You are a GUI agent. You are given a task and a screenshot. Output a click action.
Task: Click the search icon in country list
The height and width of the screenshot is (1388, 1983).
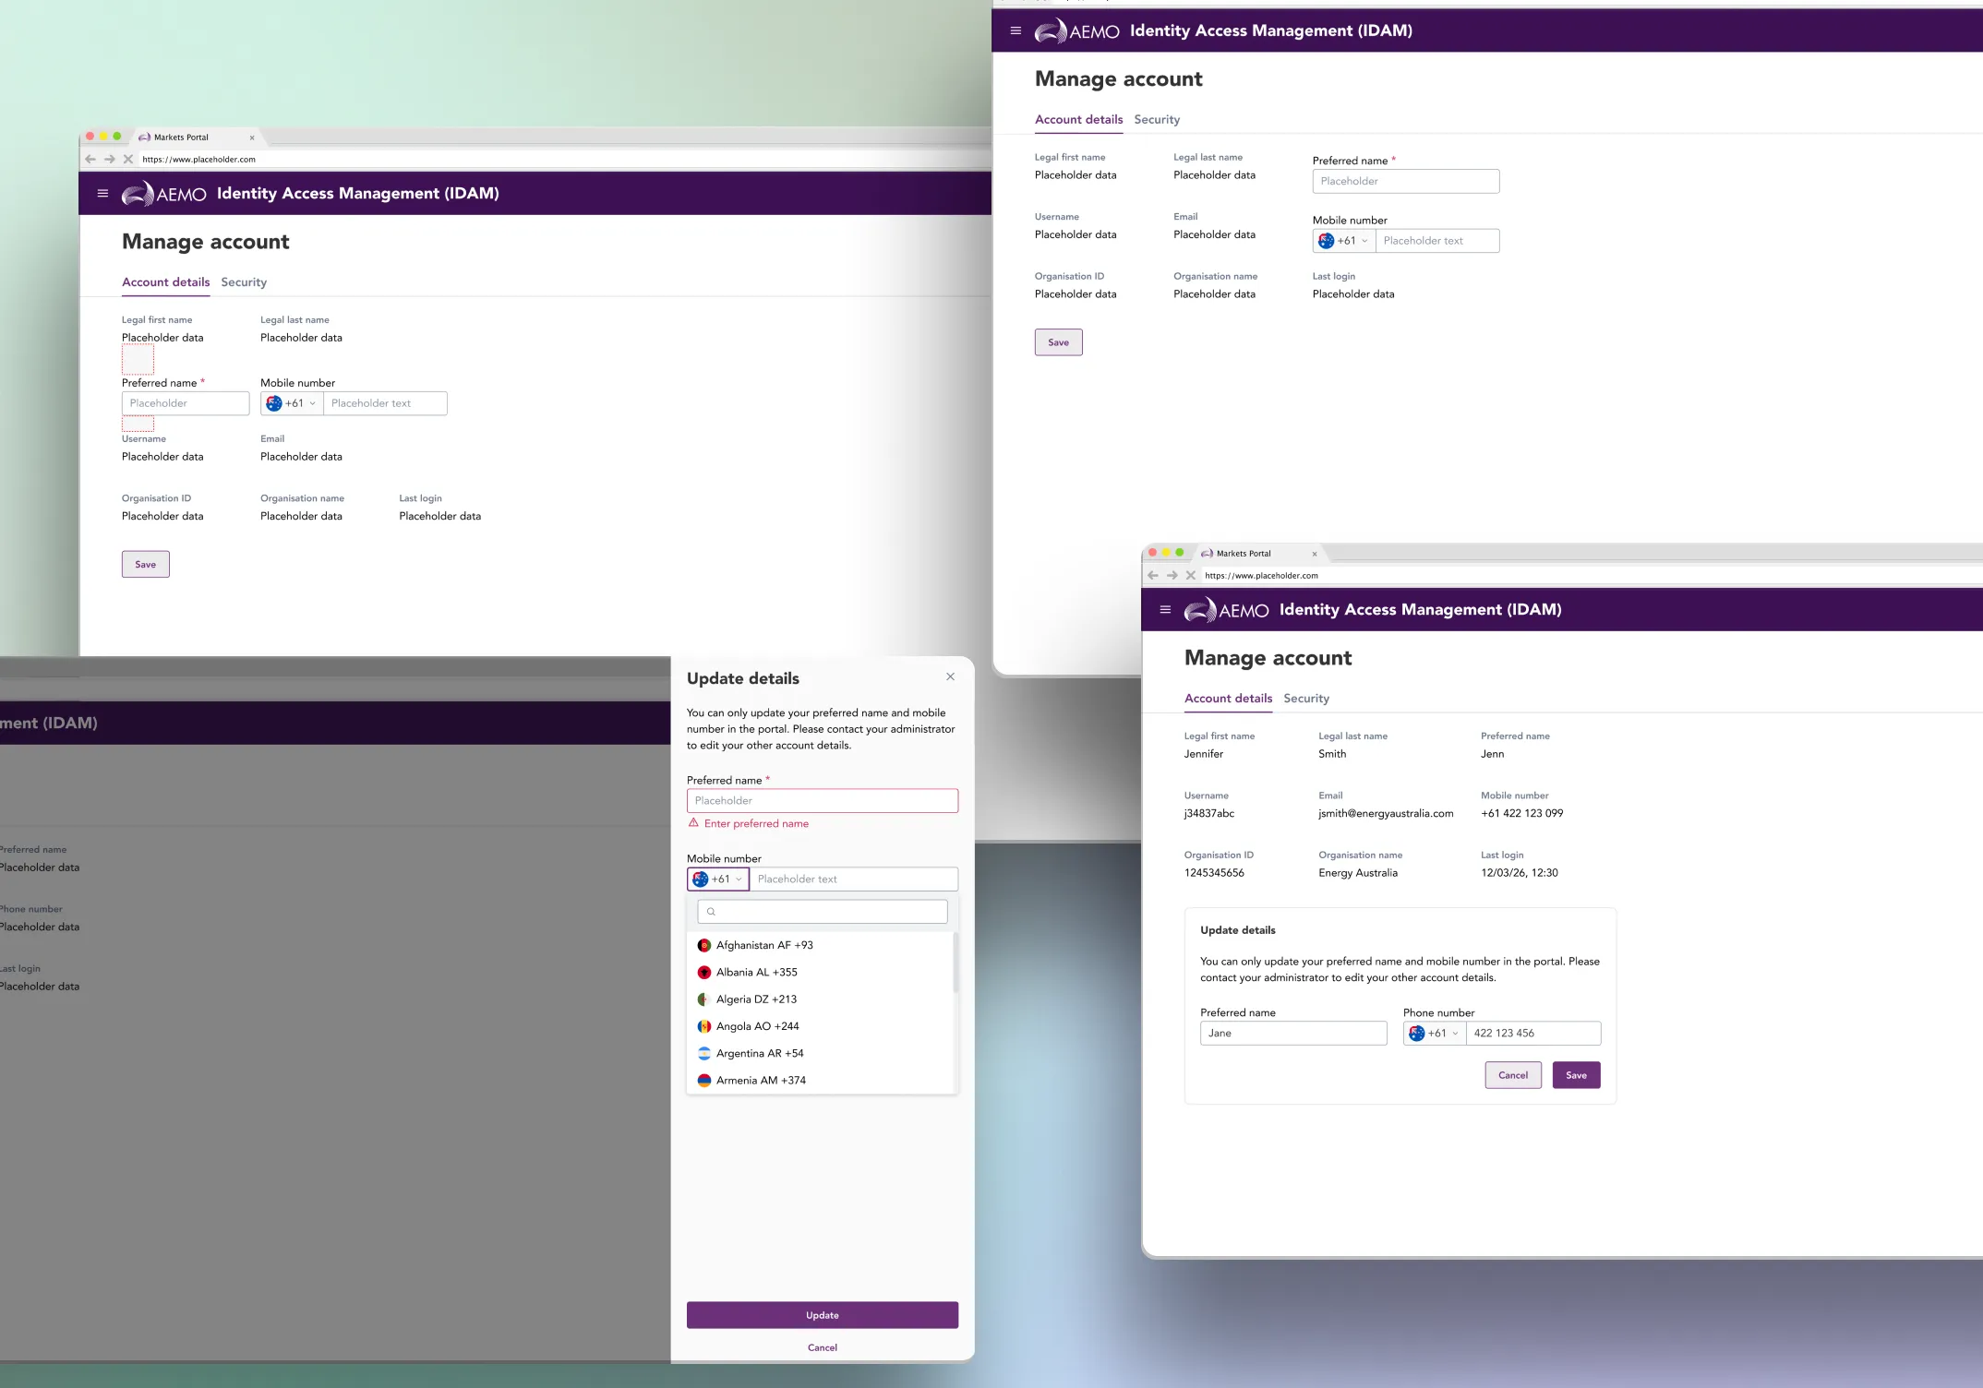coord(711,912)
